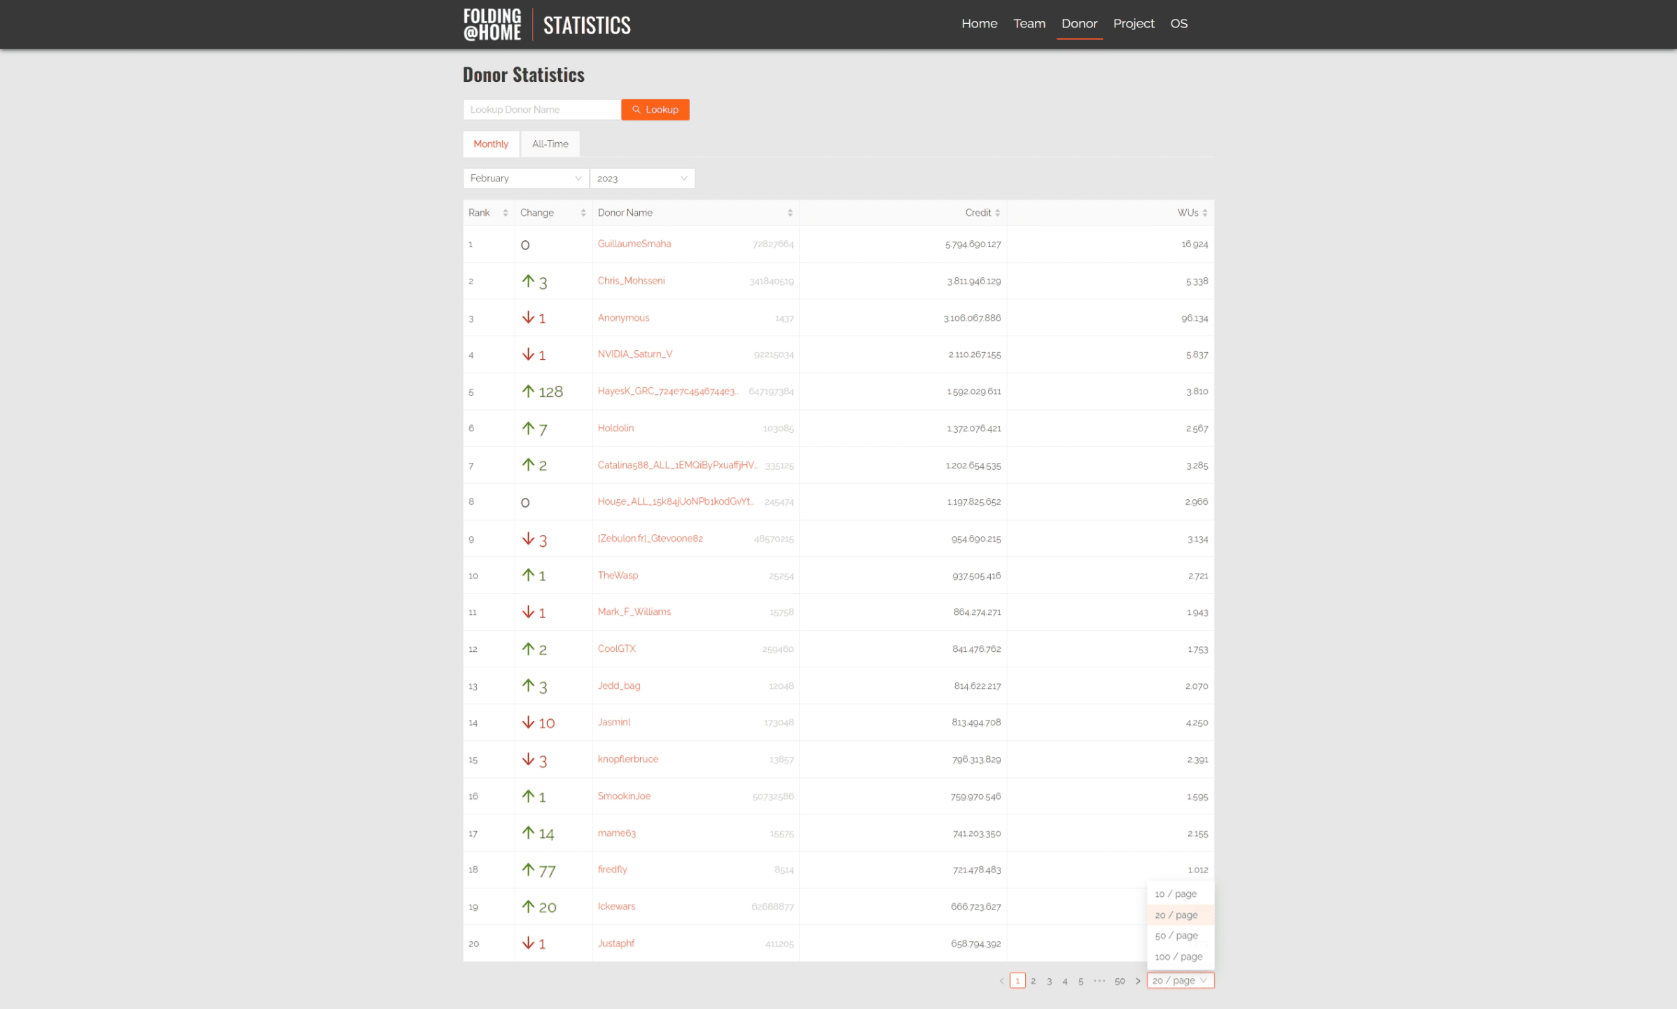The width and height of the screenshot is (1677, 1009).
Task: Choose 50 / page option
Action: pos(1176,936)
